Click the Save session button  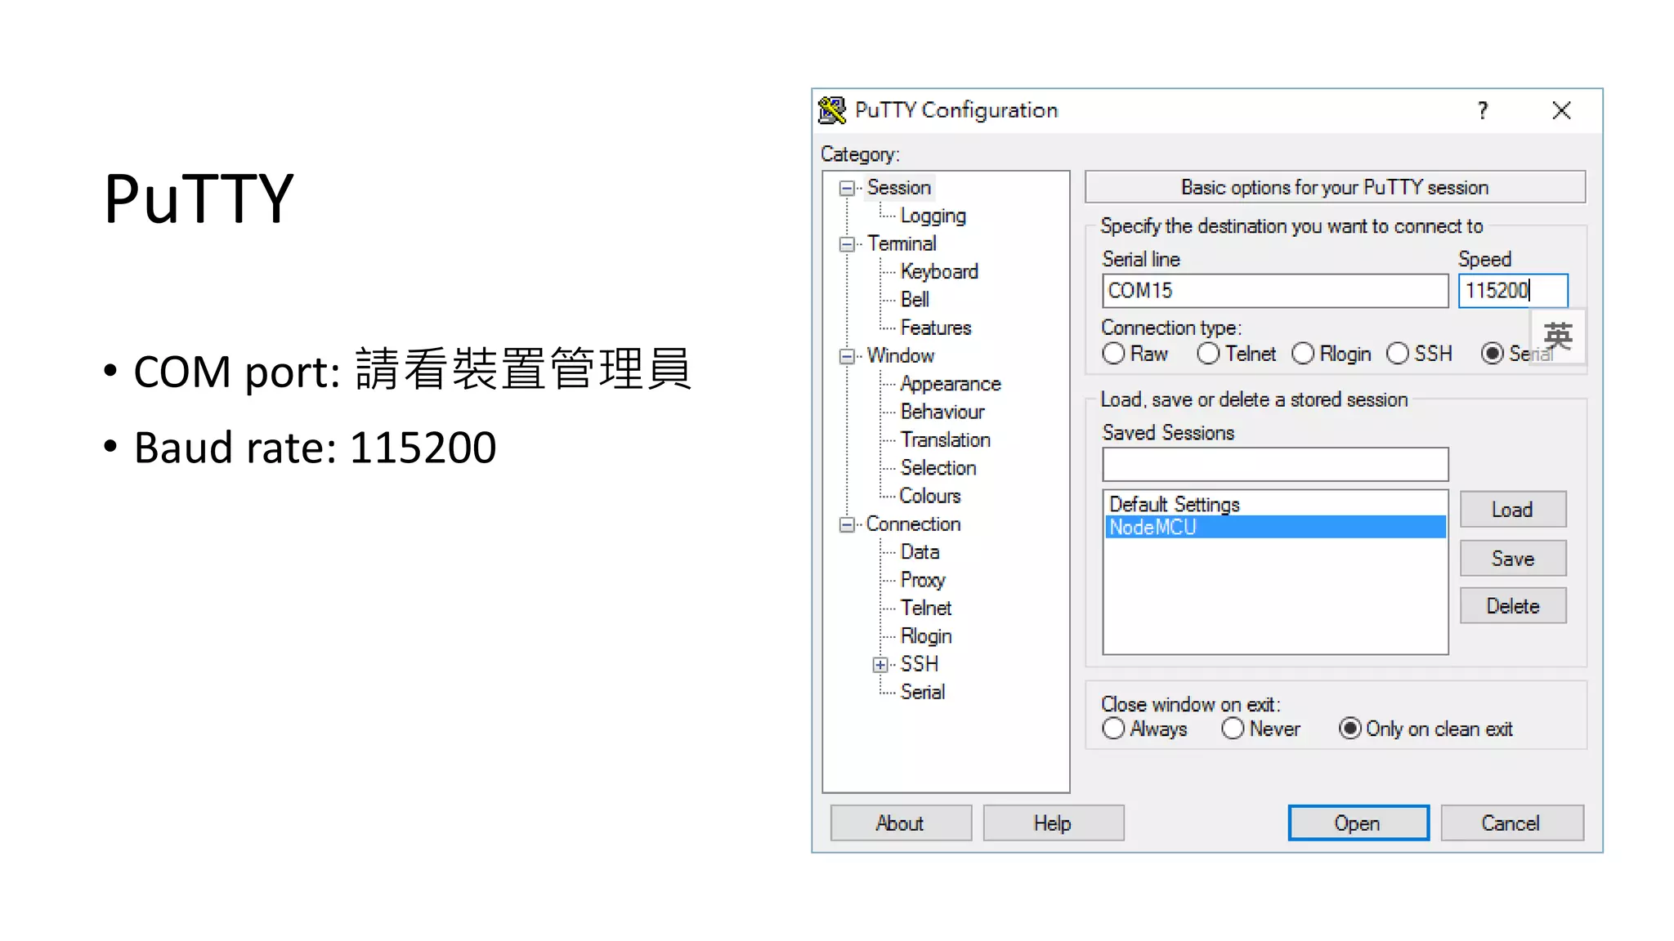coord(1513,559)
